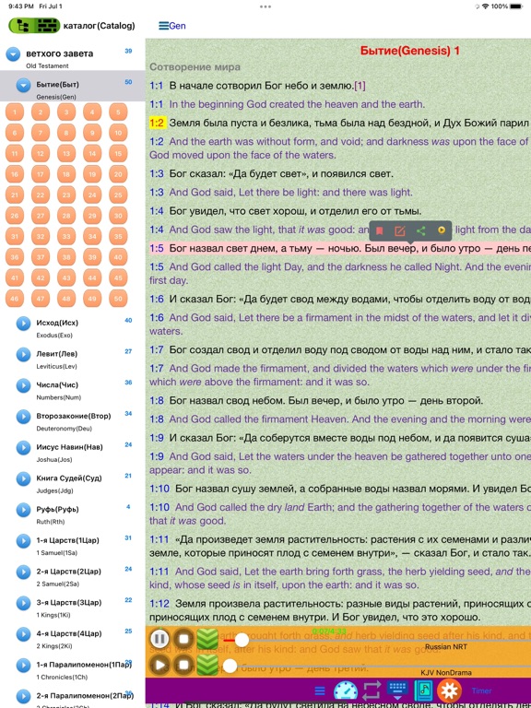The image size is (531, 708).
Task: Pause the Russian NRT audio track
Action: click(x=159, y=639)
